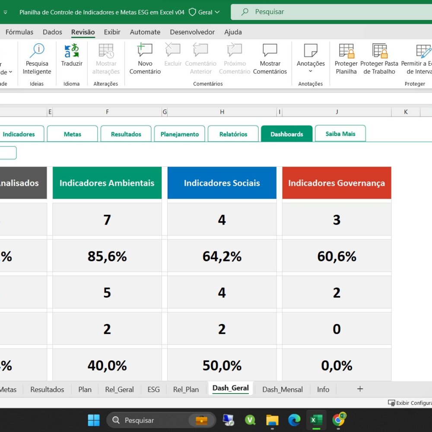The width and height of the screenshot is (432, 432).
Task: Click the Saiba Mais navigation button
Action: click(x=340, y=133)
